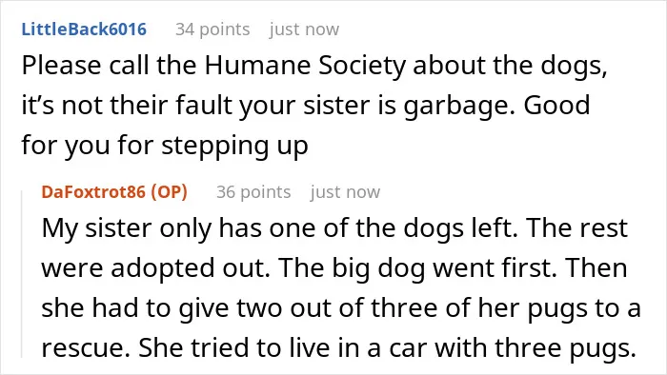Collapse the reply thread via vertical line
667x375 pixels.
tap(22, 274)
